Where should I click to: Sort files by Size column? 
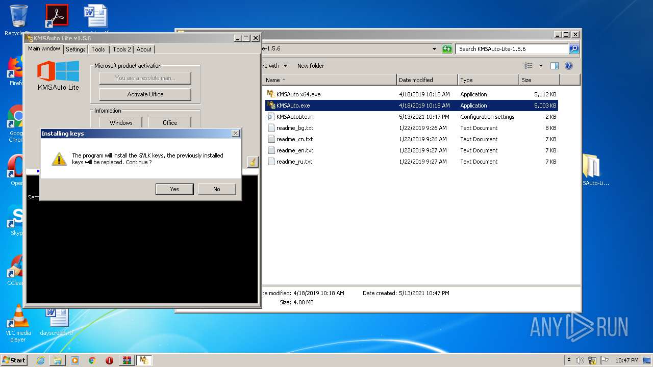click(539, 80)
